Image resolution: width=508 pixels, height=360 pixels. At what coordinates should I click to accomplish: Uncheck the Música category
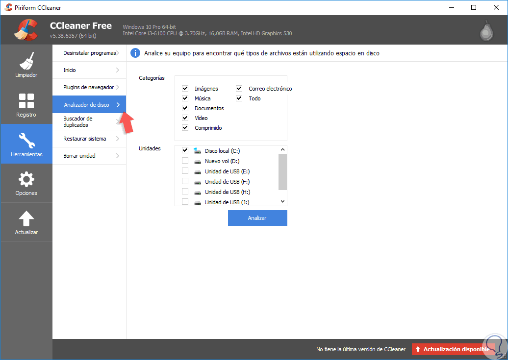185,98
